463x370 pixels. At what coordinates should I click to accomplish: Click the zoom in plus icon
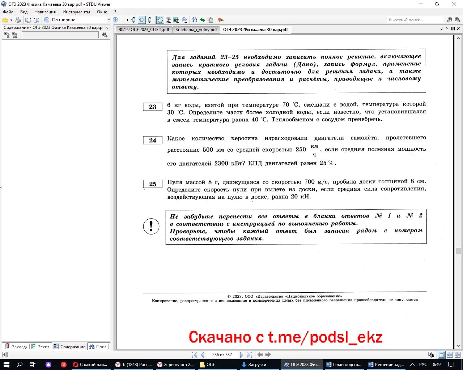115,20
